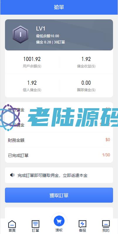Image resolution: width=118 pixels, height=234 pixels.
Task: Click the atom watermark logo
Action: click(x=10, y=118)
